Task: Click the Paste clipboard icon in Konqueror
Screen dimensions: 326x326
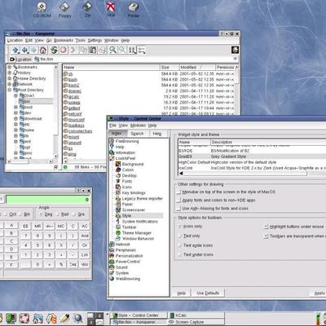Action: (93, 50)
